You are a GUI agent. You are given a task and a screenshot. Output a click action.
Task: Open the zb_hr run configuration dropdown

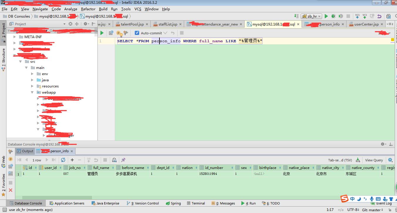(x=311, y=16)
